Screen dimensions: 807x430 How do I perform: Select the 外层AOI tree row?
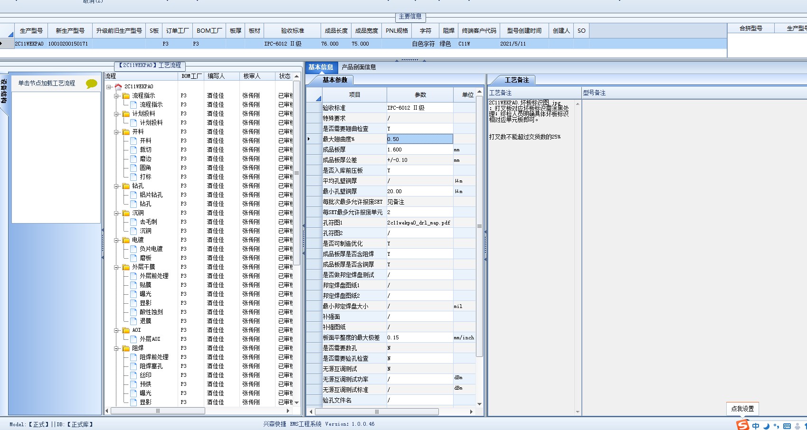point(150,339)
